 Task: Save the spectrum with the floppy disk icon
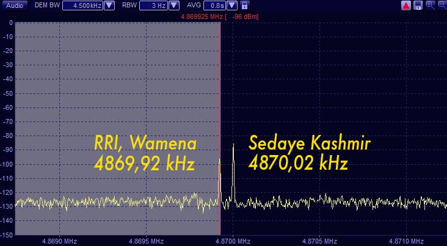pos(418,5)
